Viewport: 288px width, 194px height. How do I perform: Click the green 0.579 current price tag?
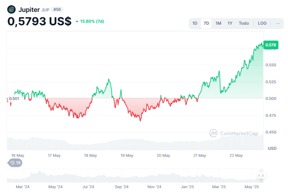(x=271, y=45)
